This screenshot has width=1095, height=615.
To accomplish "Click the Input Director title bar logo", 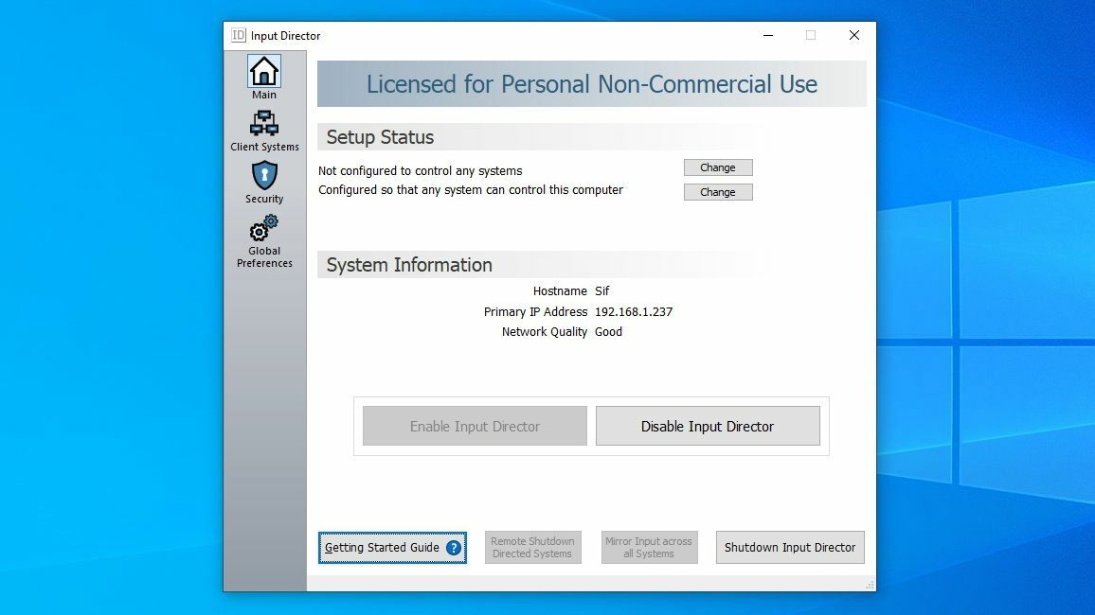I will pyautogui.click(x=239, y=36).
